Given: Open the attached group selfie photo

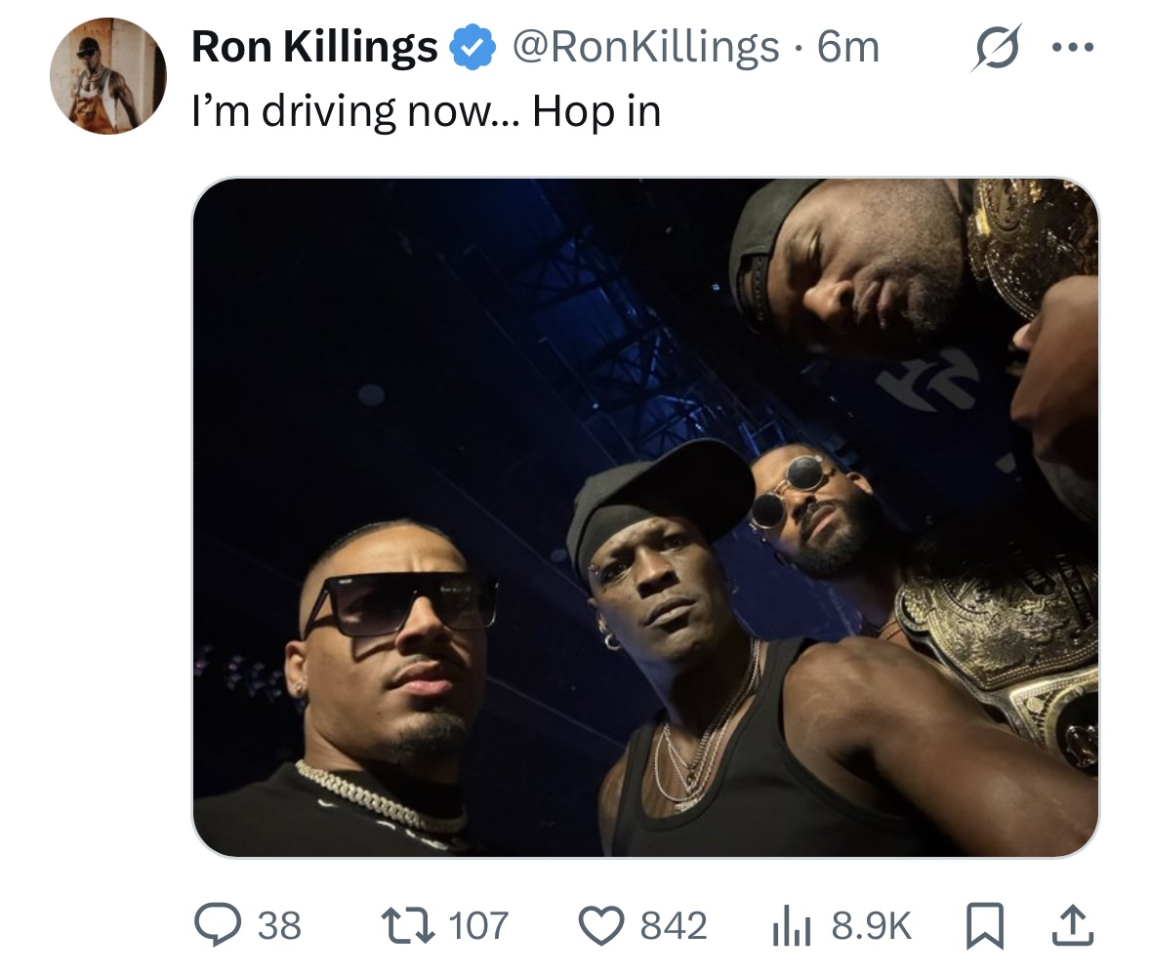Looking at the screenshot, I should (645, 517).
